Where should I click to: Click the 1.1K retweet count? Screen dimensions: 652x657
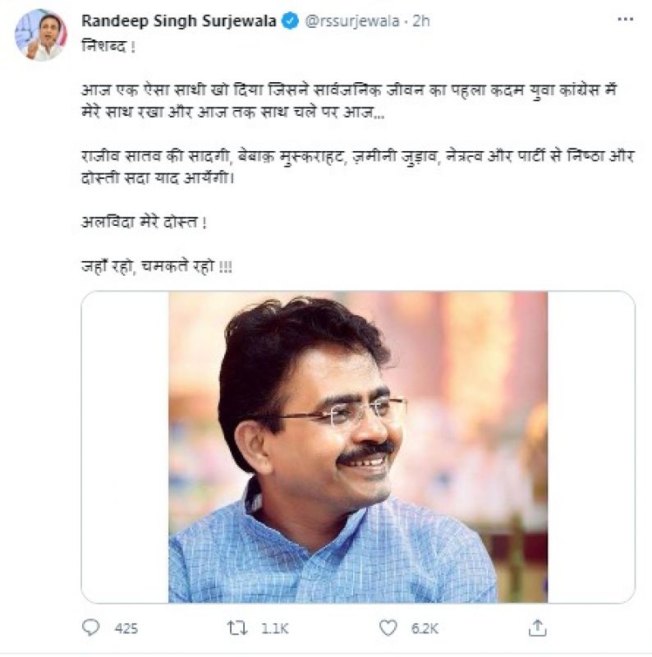tap(273, 628)
